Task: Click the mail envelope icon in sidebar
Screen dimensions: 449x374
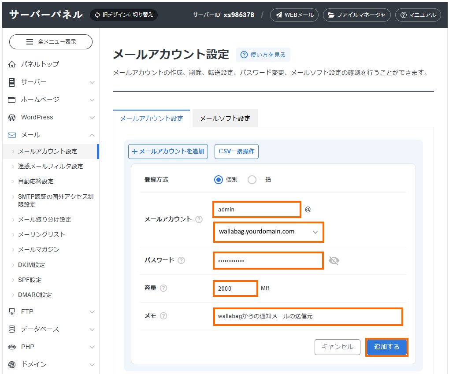Action: (12, 135)
